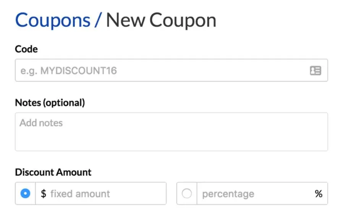The height and width of the screenshot is (215, 343).
Task: Select the percentage discount radio button
Action: pyautogui.click(x=187, y=194)
